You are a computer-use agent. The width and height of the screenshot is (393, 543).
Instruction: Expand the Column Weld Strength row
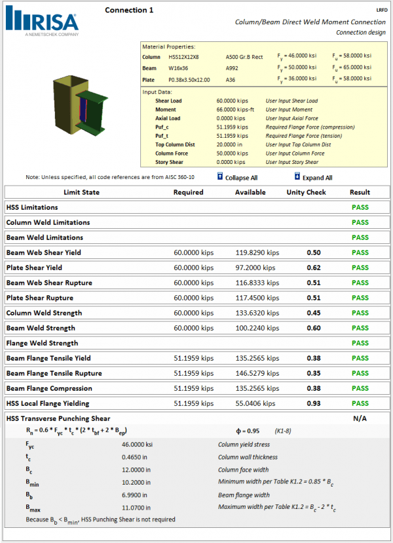[44, 313]
